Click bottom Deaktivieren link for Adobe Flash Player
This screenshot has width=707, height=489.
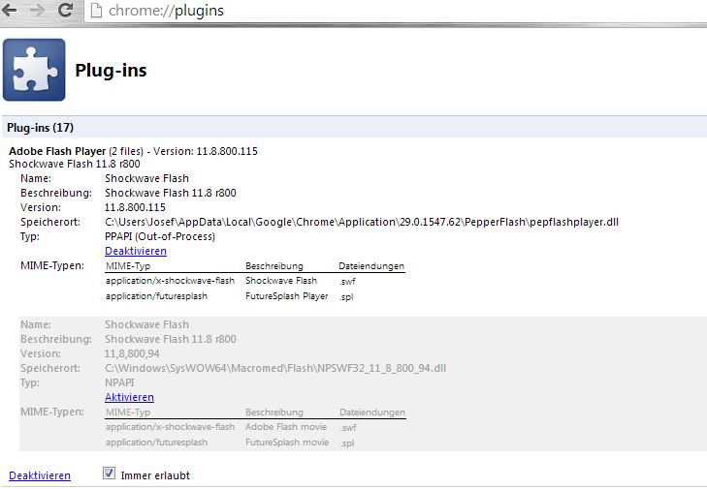40,475
